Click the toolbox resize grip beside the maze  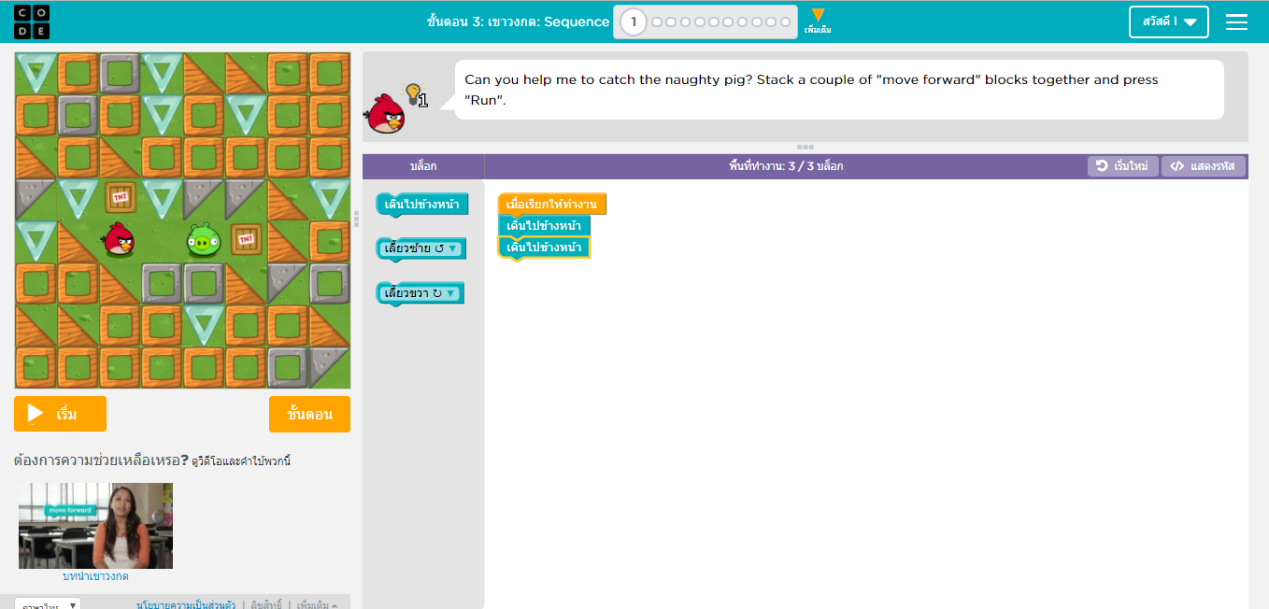point(355,220)
